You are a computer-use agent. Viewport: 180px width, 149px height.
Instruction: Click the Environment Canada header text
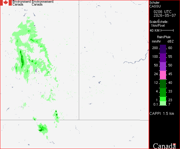pyautogui.click(x=21, y=3)
